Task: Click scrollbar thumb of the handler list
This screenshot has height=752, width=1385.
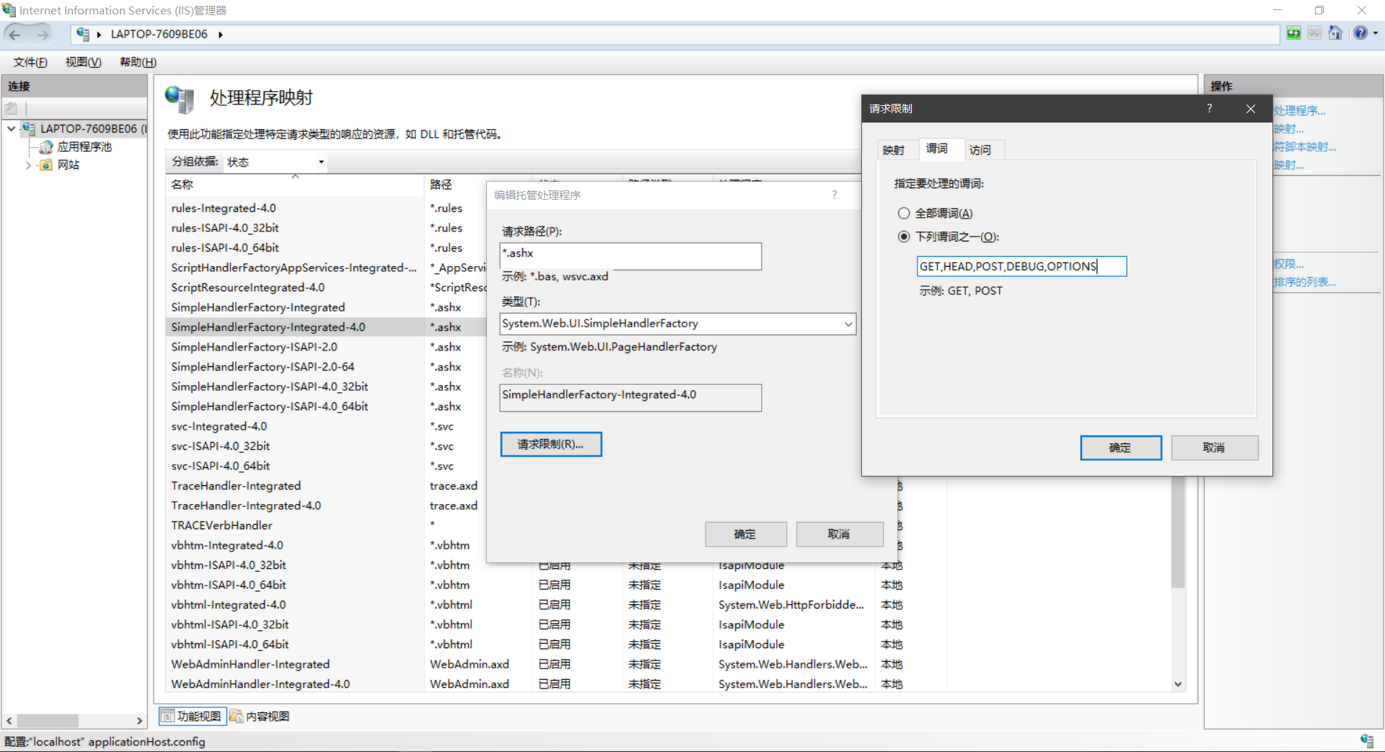Action: (x=1178, y=534)
